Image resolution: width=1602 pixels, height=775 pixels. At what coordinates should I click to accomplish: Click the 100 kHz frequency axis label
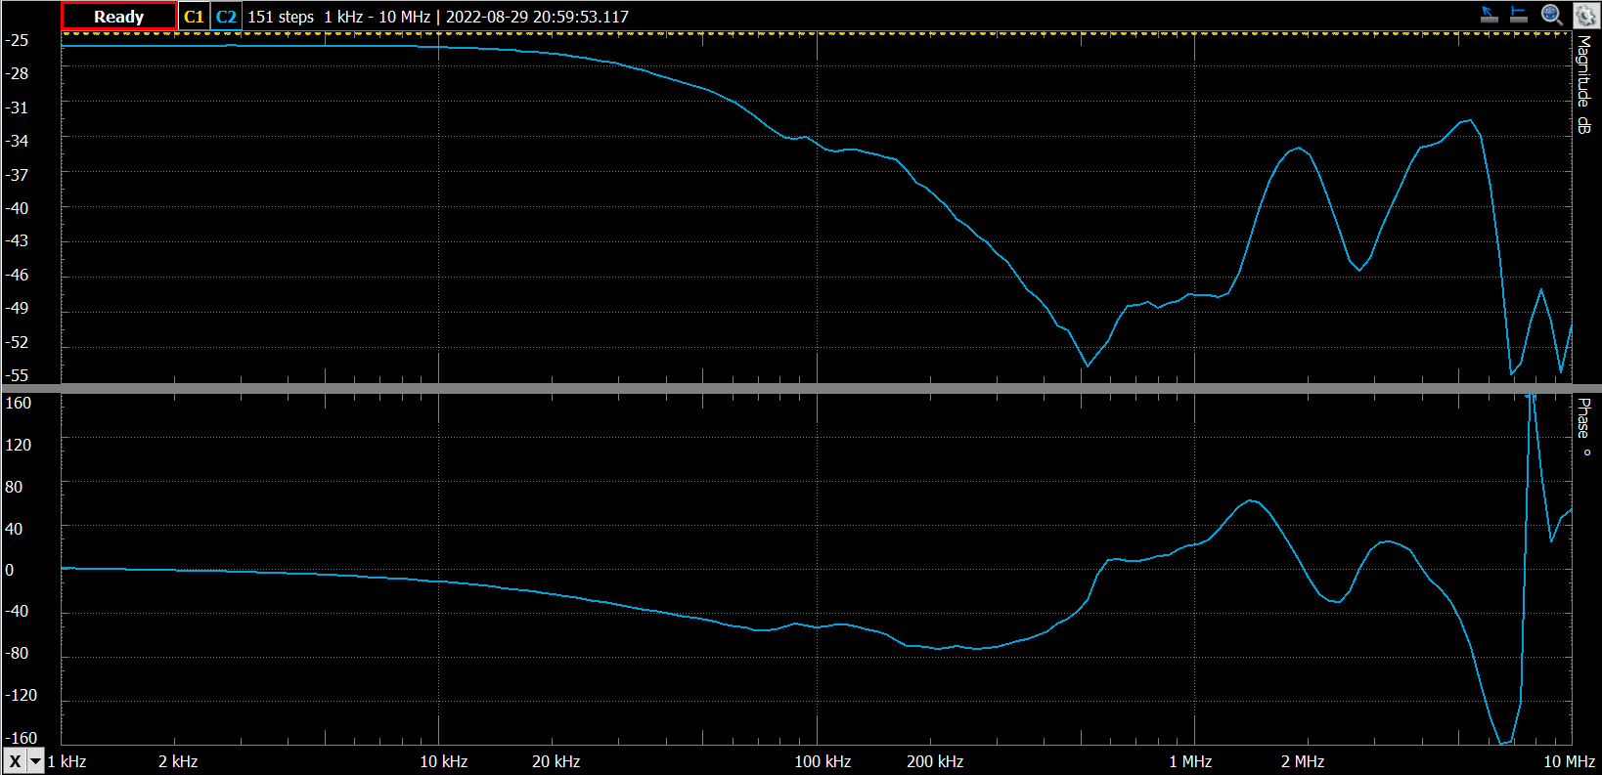tap(823, 761)
